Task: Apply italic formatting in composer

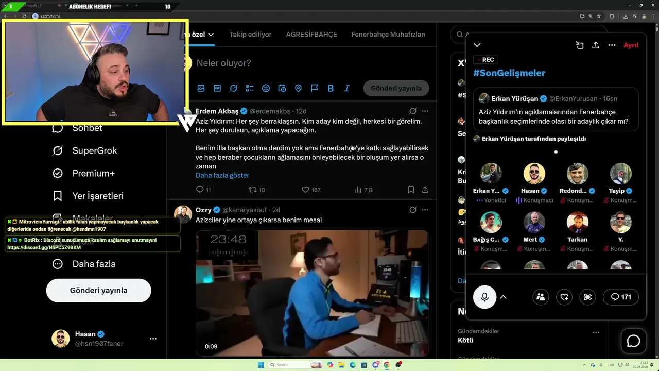Action: coord(347,88)
